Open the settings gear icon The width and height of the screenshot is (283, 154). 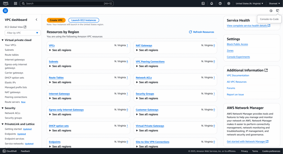(229, 3)
